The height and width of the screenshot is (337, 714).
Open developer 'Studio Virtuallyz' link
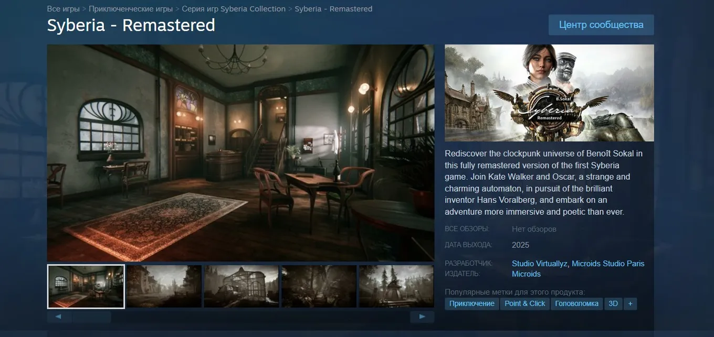(x=540, y=264)
